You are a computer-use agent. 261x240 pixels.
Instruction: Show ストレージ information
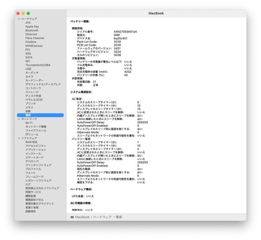[x=32, y=92]
